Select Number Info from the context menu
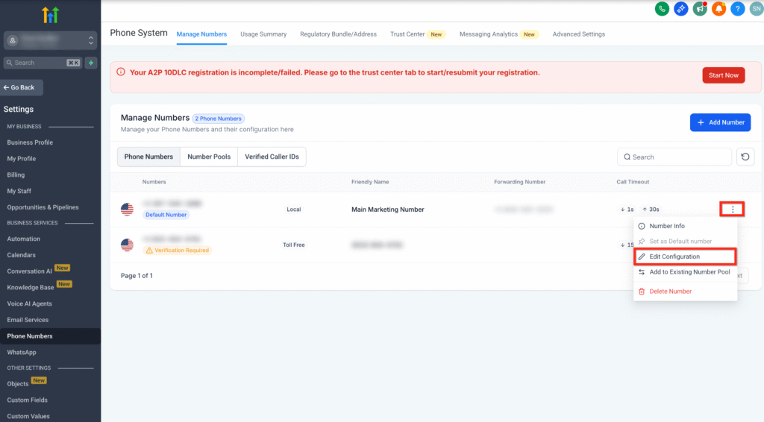Image resolution: width=764 pixels, height=422 pixels. coord(666,226)
